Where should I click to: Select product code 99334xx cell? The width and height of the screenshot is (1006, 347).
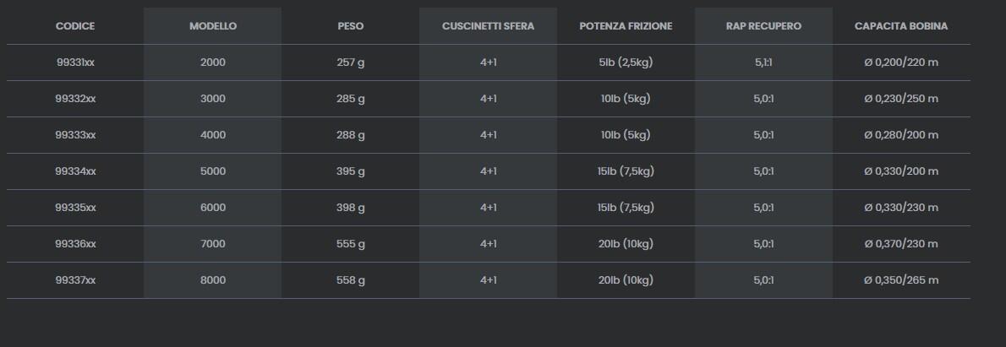(75, 171)
